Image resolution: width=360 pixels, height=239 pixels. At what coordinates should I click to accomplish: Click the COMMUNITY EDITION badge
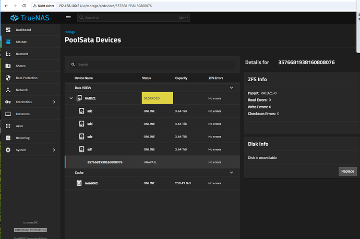(30, 230)
